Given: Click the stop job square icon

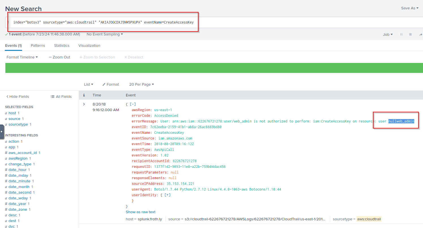Looking at the screenshot, I should click(410, 34).
